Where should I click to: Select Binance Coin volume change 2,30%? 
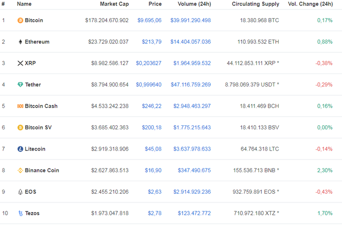coord(325,170)
